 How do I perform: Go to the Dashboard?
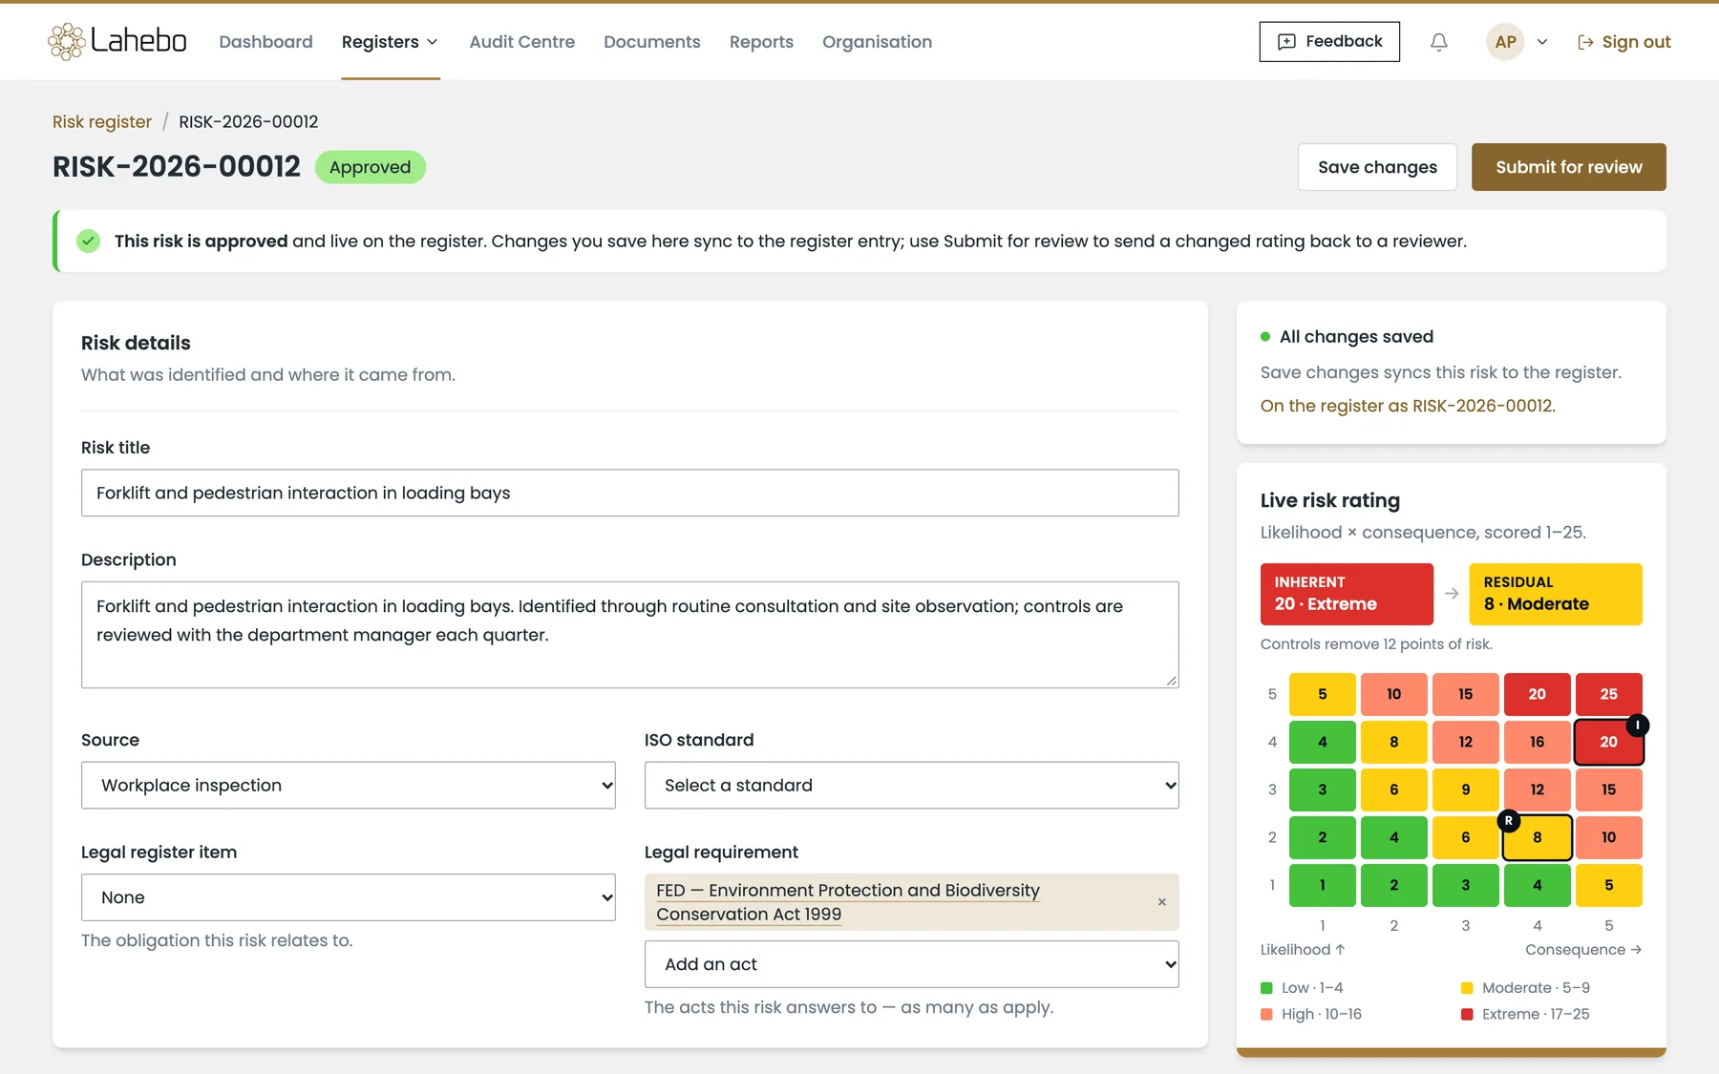point(265,42)
